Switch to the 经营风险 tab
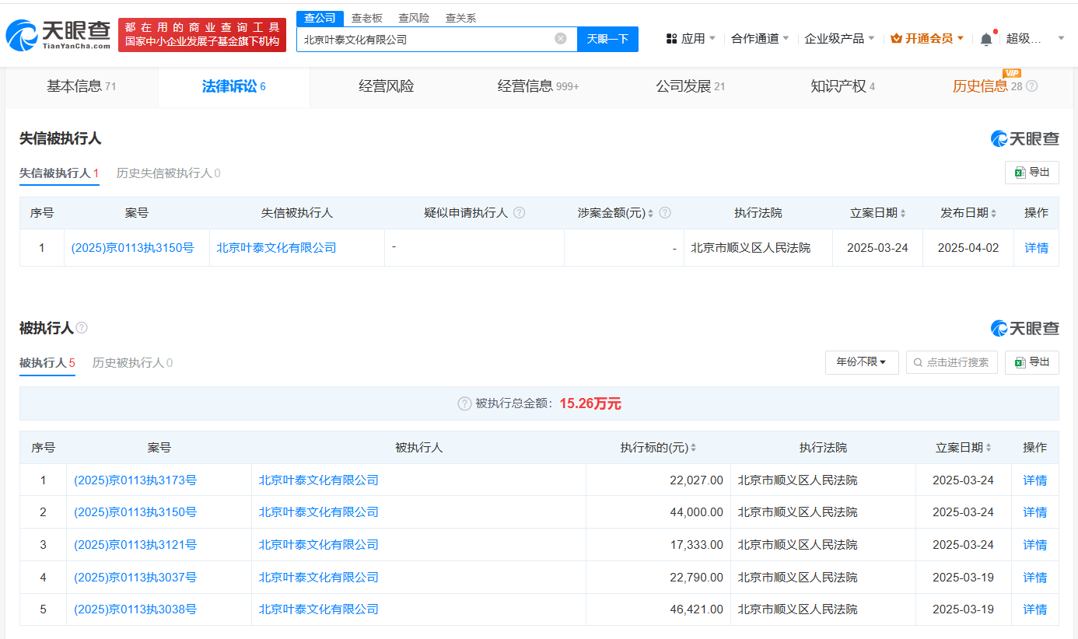 click(x=386, y=86)
